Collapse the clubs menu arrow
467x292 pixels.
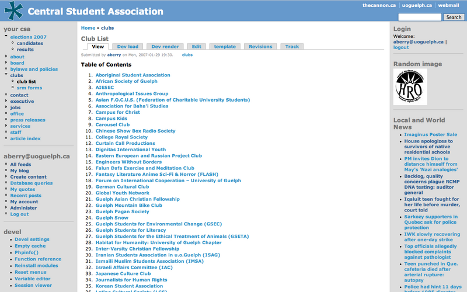6,75
